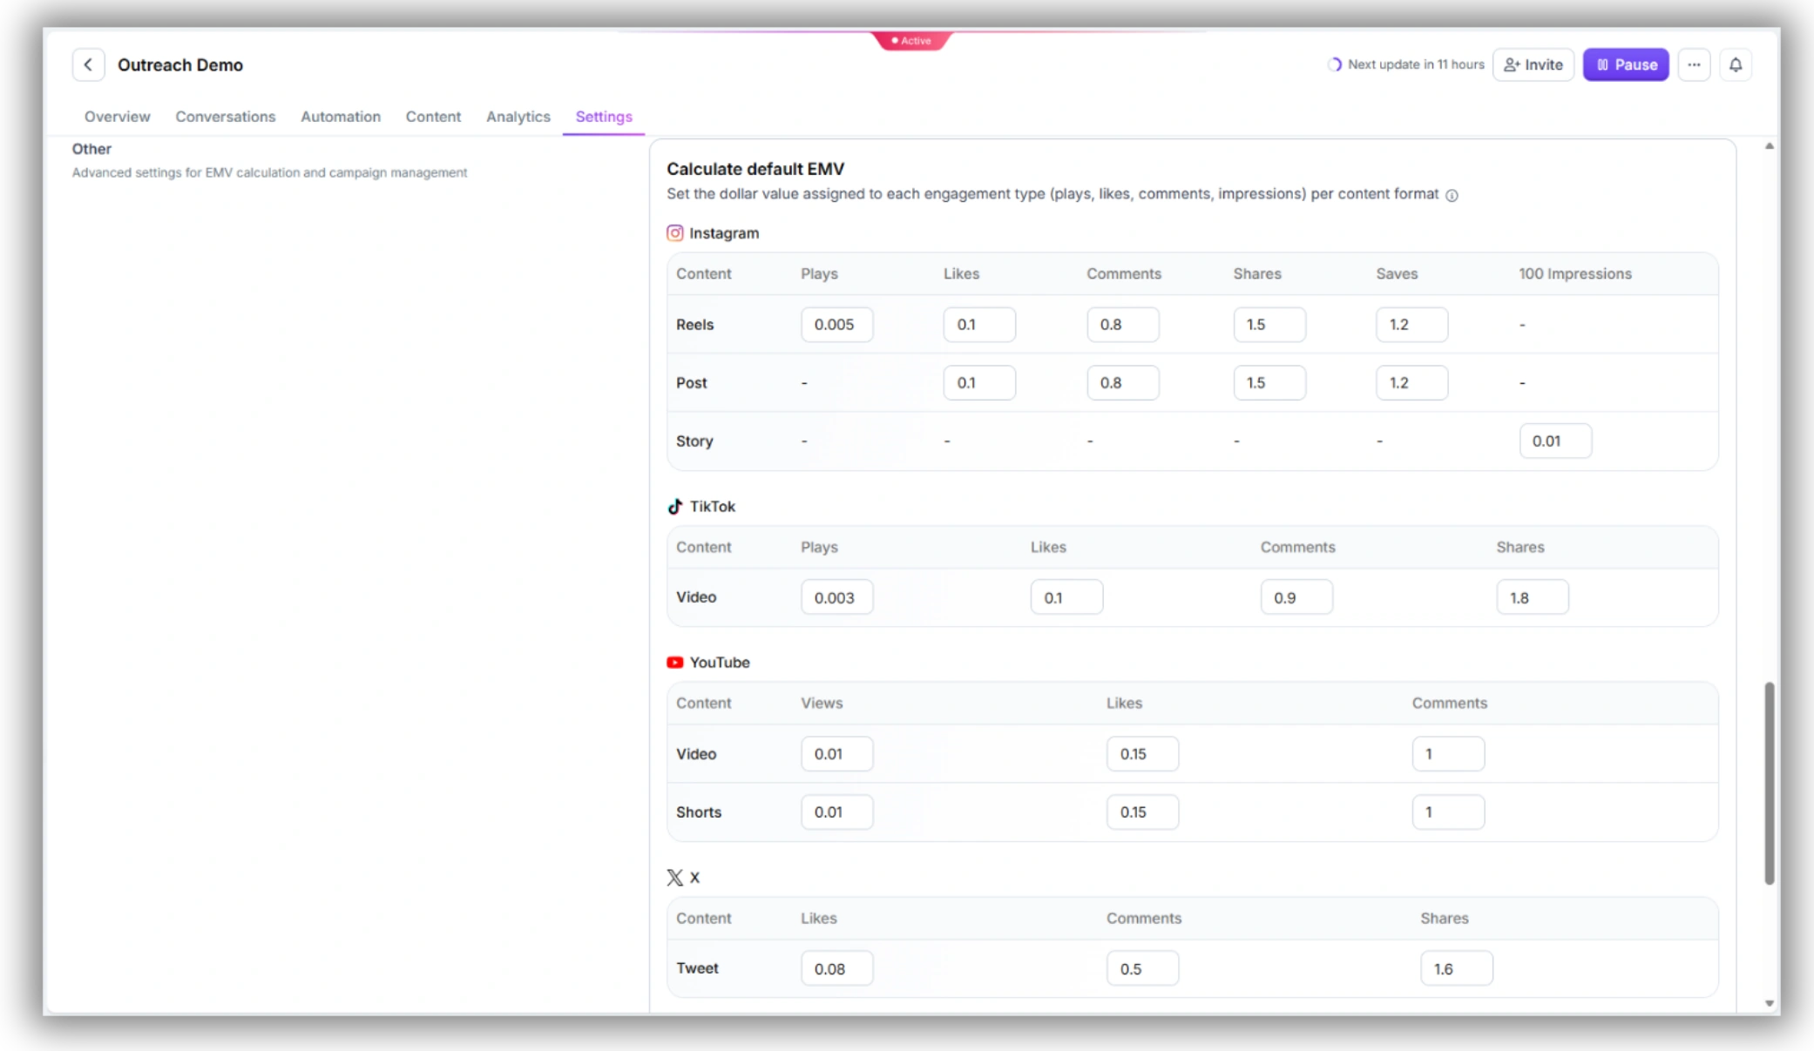
Task: Edit YouTube Shorts Comments value
Action: tap(1448, 812)
